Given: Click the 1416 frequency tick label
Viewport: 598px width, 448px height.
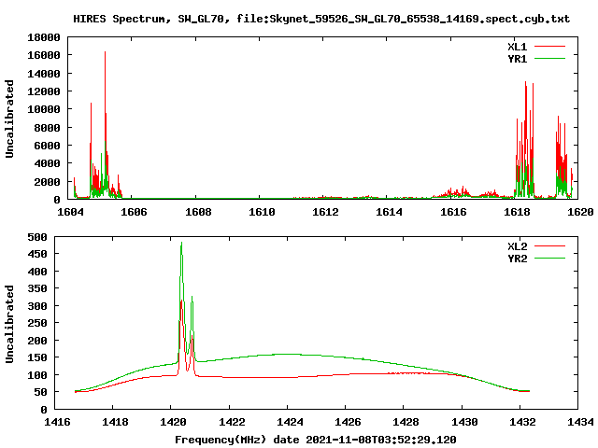Looking at the screenshot, I should 57,422.
